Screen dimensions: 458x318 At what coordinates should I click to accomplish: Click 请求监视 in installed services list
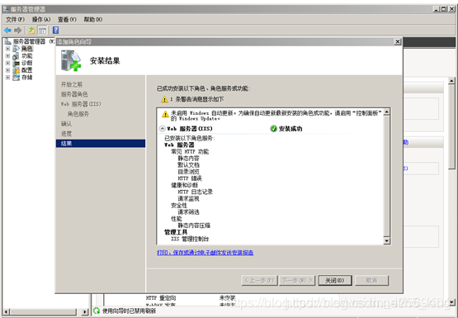[188, 199]
